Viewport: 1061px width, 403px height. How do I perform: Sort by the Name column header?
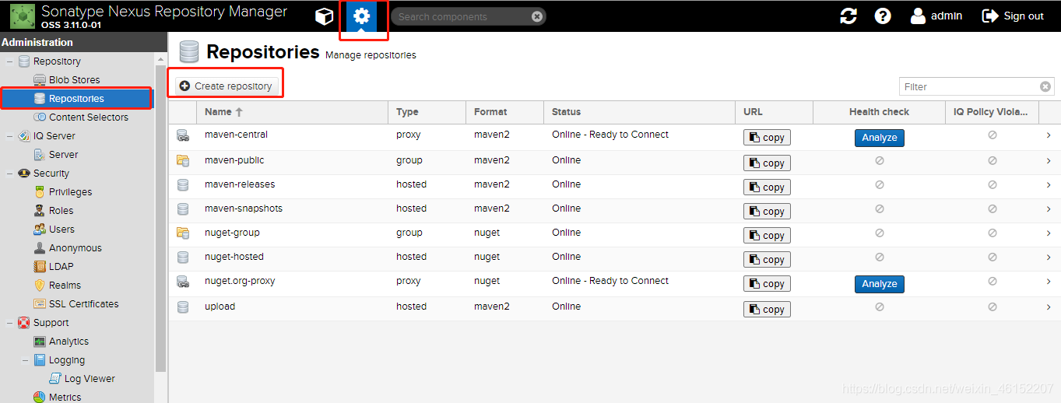tap(293, 112)
